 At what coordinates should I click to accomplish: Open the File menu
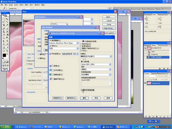(x=2, y=5)
